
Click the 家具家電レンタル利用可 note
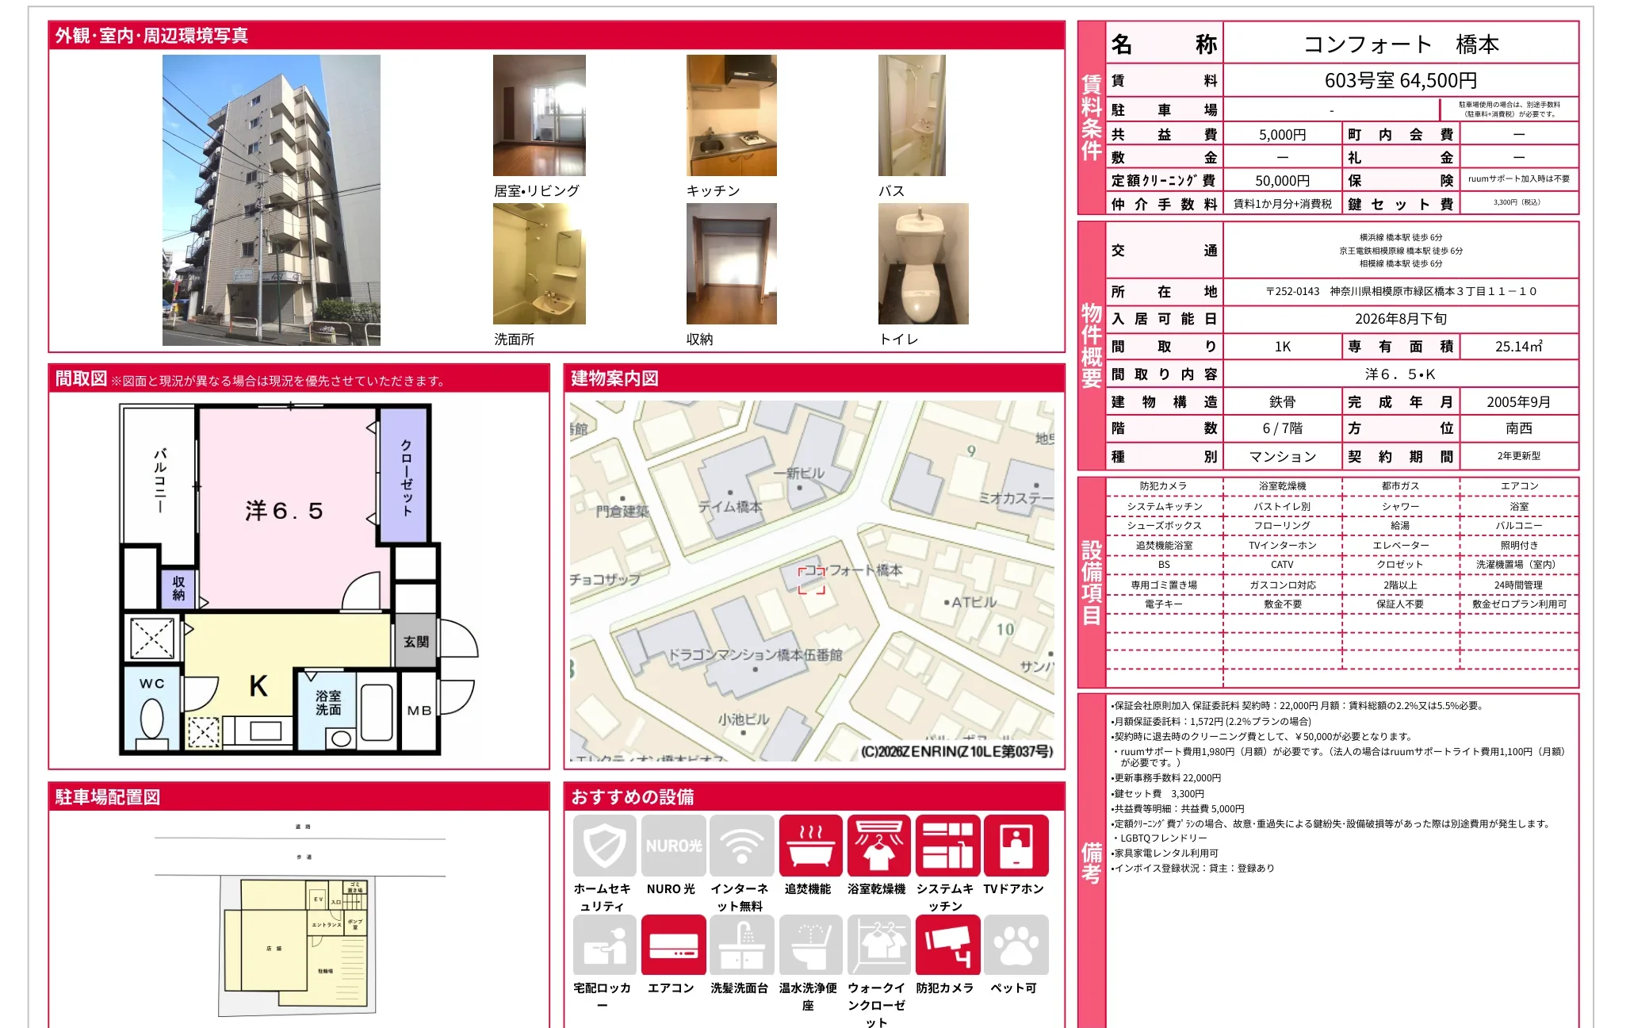pyautogui.click(x=1165, y=853)
